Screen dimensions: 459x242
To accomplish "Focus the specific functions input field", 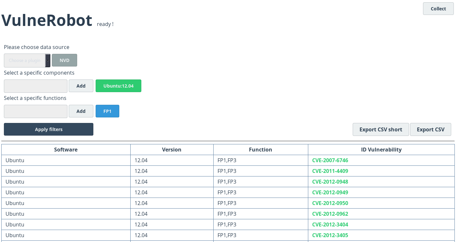I will pyautogui.click(x=36, y=111).
